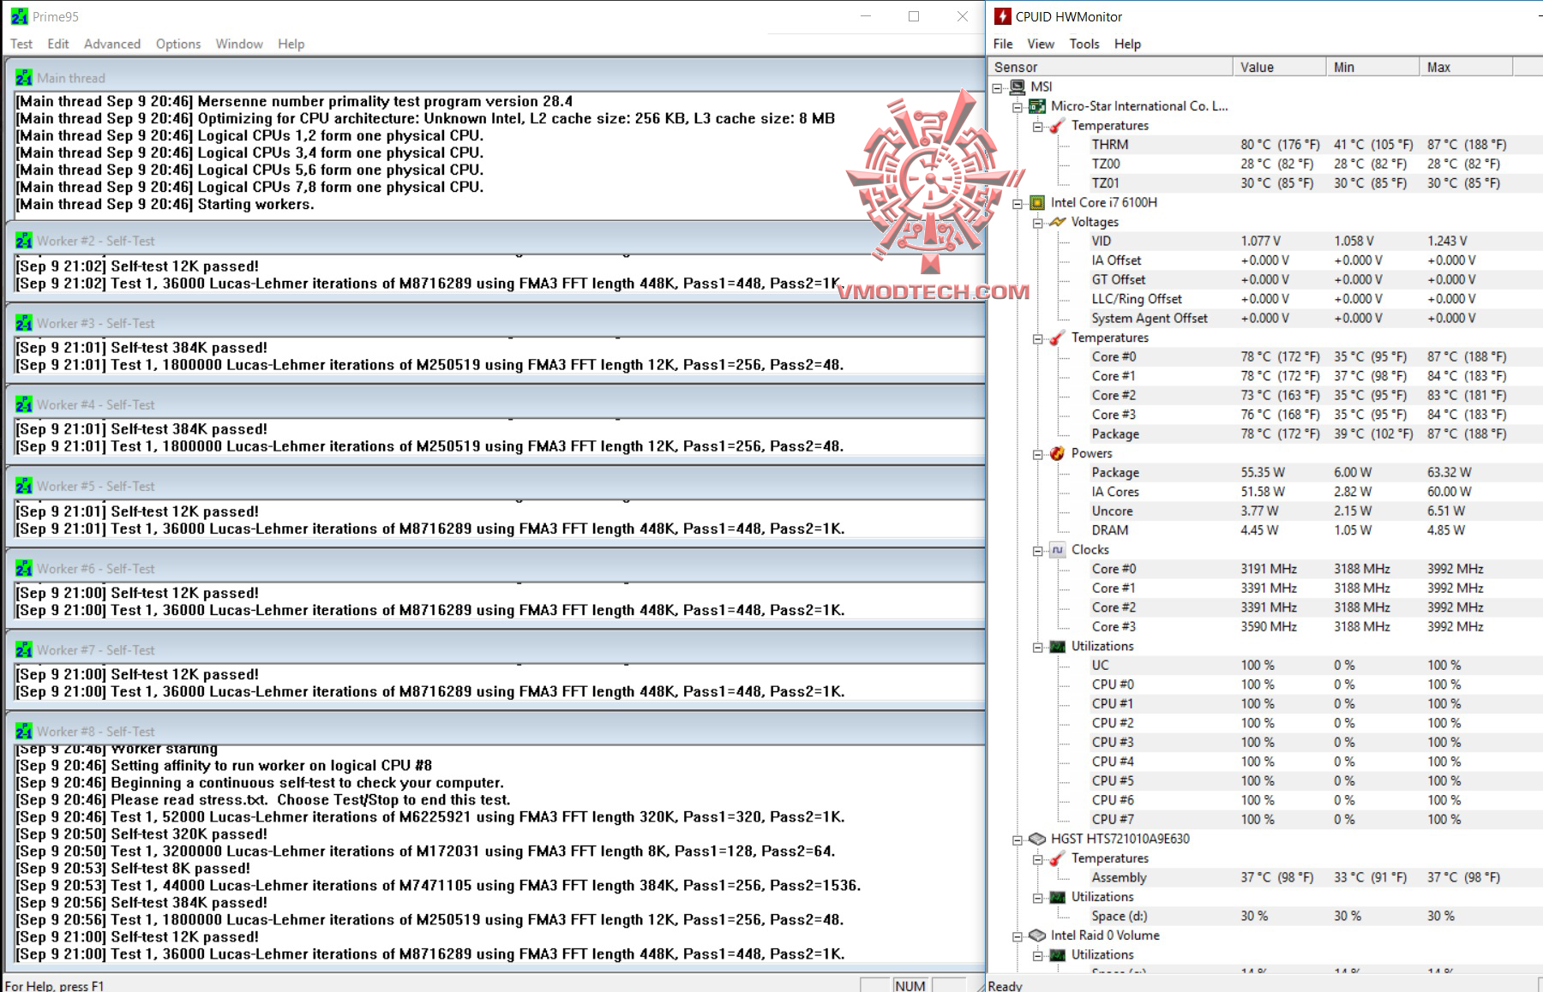Collapse the Voltages tree section

coord(1037,223)
